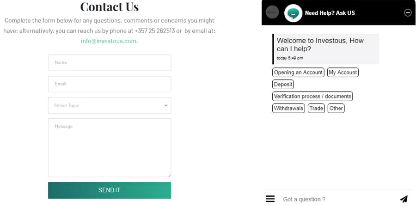Viewport: 416px width, 206px height.
Task: Choose the Withdrawals quick reply
Action: point(288,109)
